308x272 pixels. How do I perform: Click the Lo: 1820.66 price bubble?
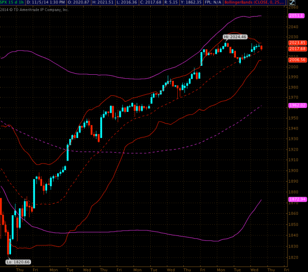18,262
